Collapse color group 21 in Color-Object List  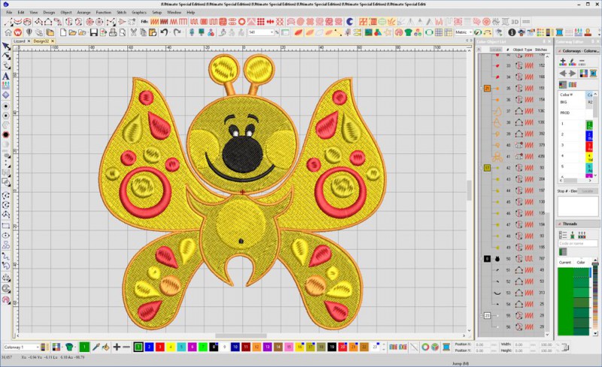[481, 88]
